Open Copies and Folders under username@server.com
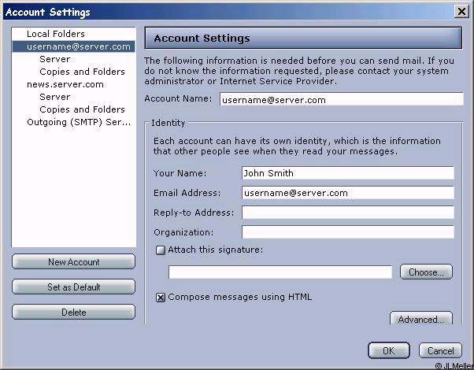 coord(82,72)
